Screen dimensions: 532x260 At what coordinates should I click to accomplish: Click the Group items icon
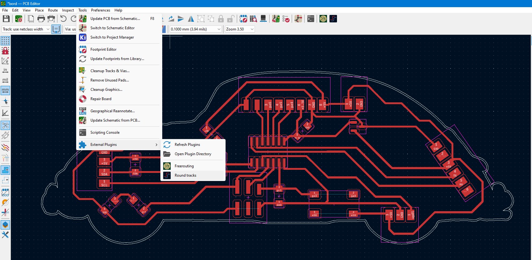(201, 19)
